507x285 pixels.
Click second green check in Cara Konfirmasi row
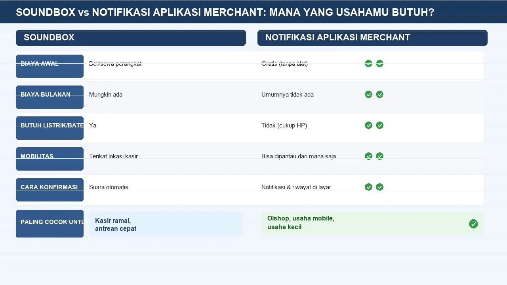(379, 187)
